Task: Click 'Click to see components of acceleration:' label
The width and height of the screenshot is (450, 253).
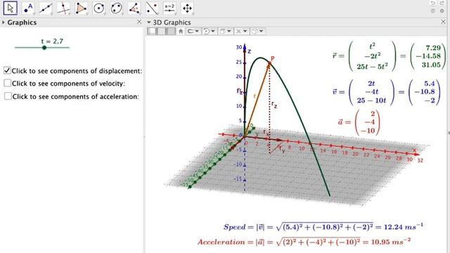Action: click(75, 96)
